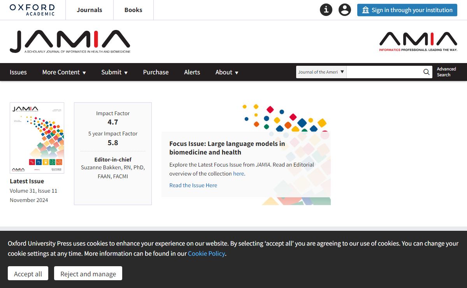The width and height of the screenshot is (467, 288).
Task: Open the AMIA informatics professionals logo
Action: point(418,42)
